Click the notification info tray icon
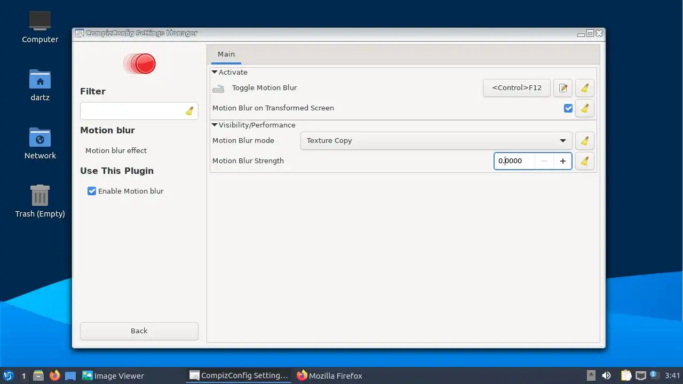Image resolution: width=683 pixels, height=384 pixels. [654, 375]
